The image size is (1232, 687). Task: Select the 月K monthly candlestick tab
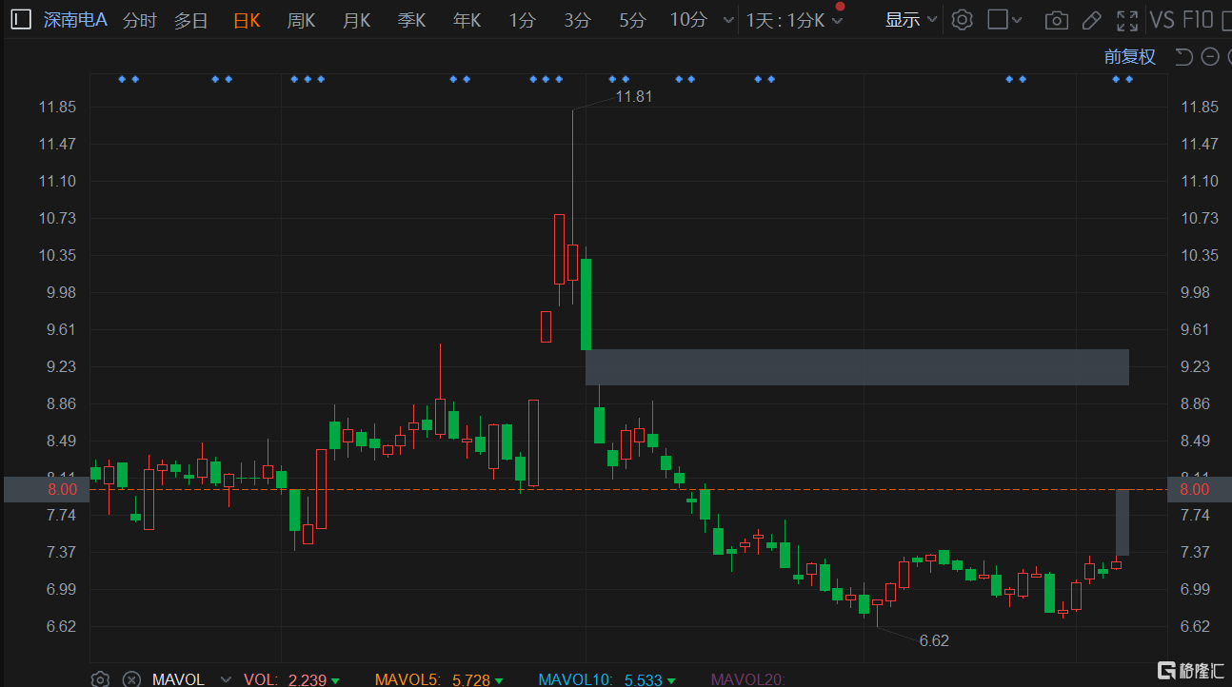click(356, 20)
